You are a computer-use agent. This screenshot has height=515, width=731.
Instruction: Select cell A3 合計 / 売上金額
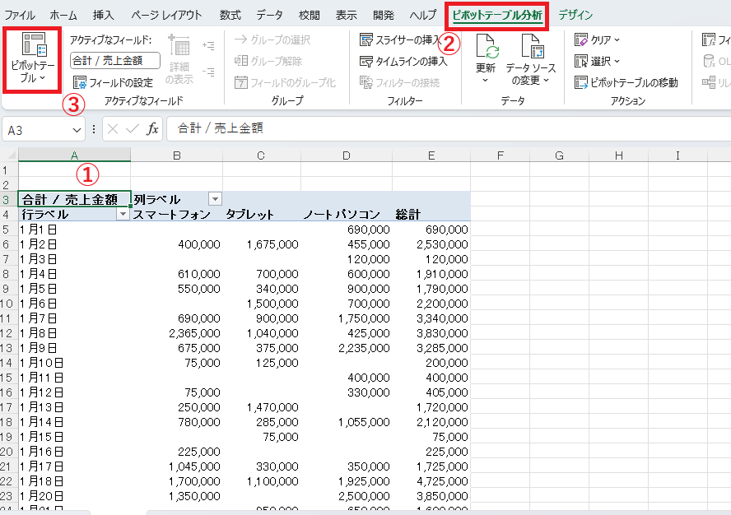[x=75, y=199]
